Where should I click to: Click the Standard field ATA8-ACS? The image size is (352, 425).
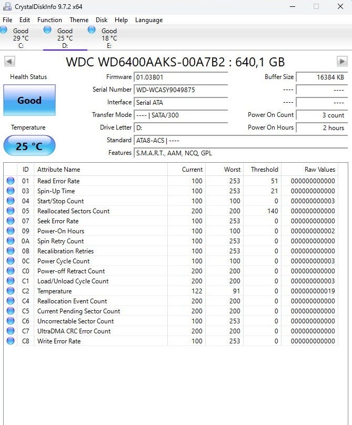(240, 141)
